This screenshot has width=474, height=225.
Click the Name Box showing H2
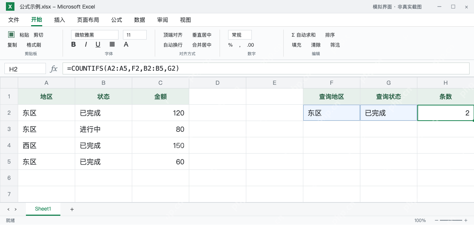coord(25,69)
